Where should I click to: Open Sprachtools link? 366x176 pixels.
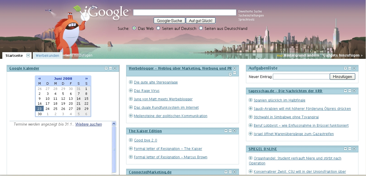click(247, 20)
